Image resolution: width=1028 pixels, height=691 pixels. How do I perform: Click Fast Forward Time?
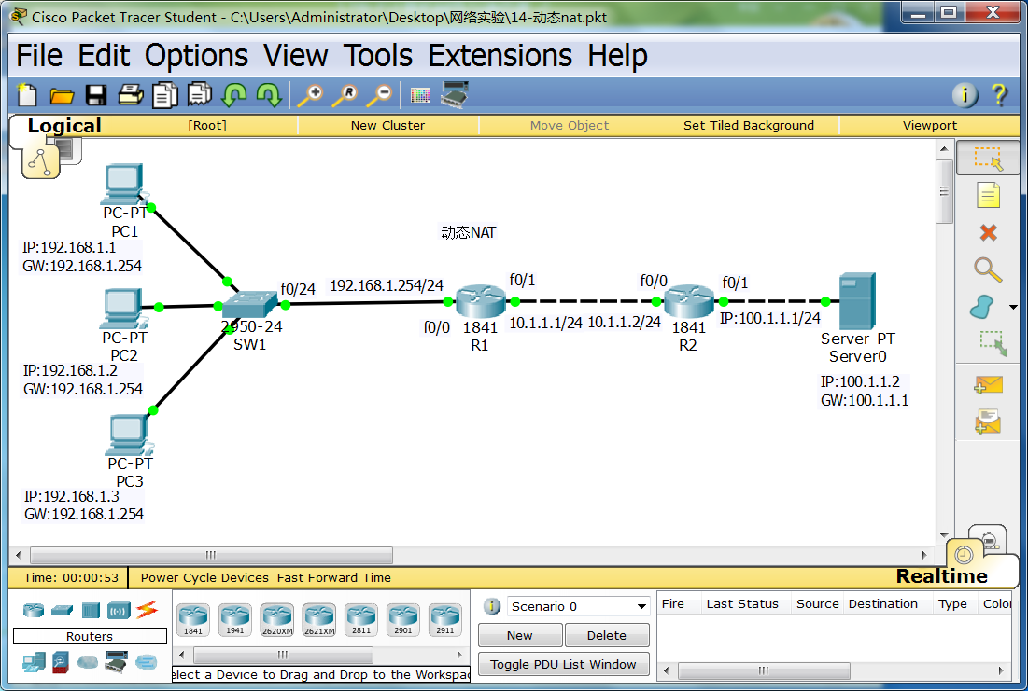click(x=333, y=577)
